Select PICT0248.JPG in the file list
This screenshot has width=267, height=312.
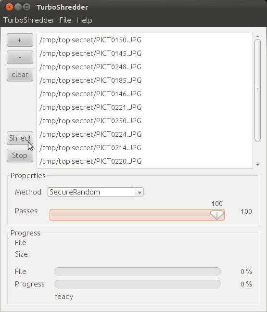(145, 67)
